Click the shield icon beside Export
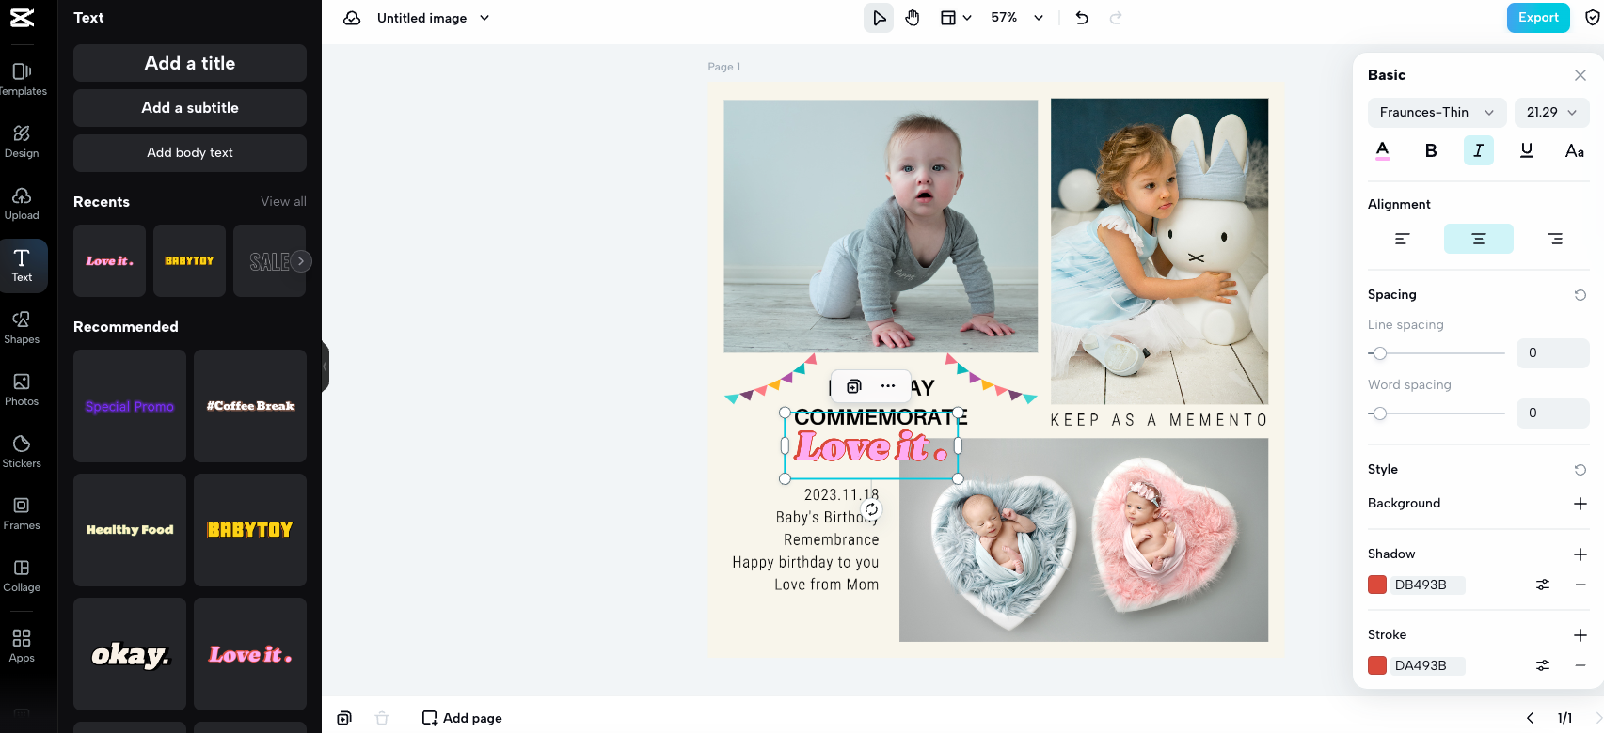This screenshot has width=1604, height=733. (x=1593, y=18)
